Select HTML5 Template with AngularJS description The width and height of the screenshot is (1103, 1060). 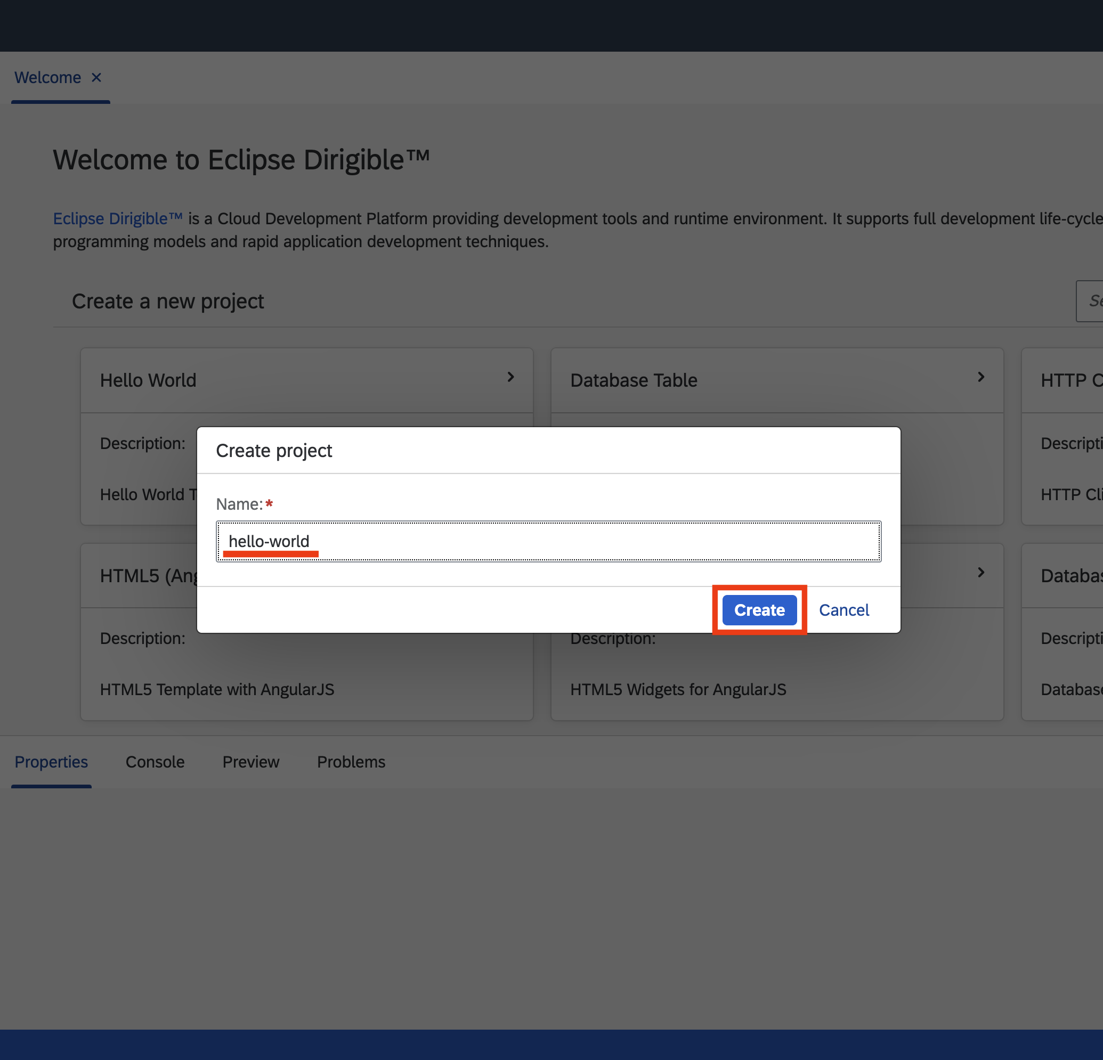217,689
